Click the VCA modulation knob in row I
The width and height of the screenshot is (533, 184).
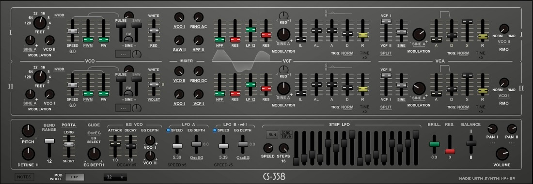419,35
